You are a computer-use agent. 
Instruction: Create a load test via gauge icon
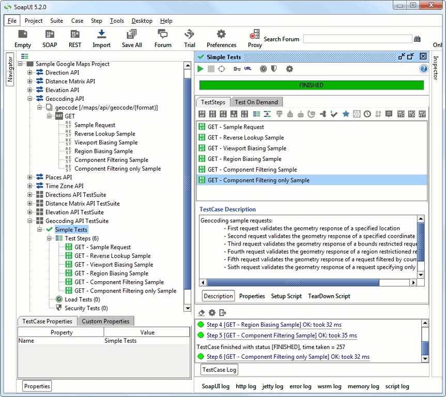point(264,69)
